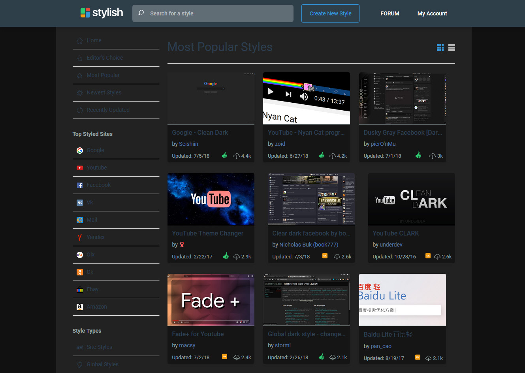Click into the Search for a style field
The height and width of the screenshot is (373, 525).
pyautogui.click(x=213, y=13)
